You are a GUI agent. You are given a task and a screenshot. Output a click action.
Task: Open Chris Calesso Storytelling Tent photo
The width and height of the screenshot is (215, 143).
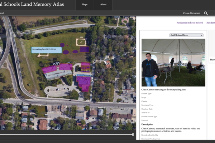[x=173, y=62]
